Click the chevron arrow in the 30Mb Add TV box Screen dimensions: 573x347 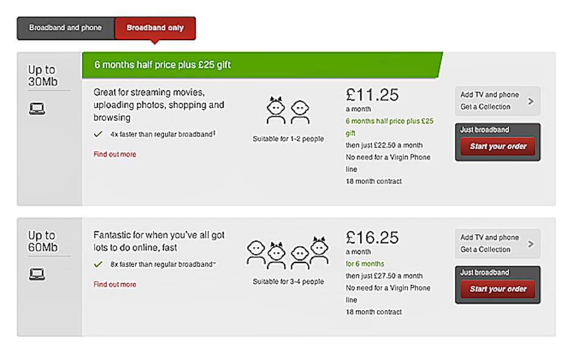click(x=530, y=101)
